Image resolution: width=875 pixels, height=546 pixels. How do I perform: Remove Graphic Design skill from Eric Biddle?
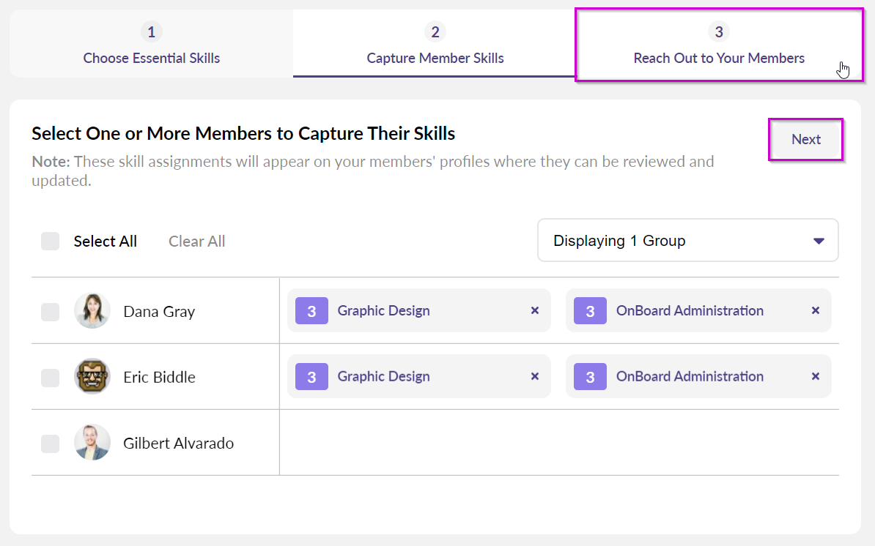coord(534,376)
